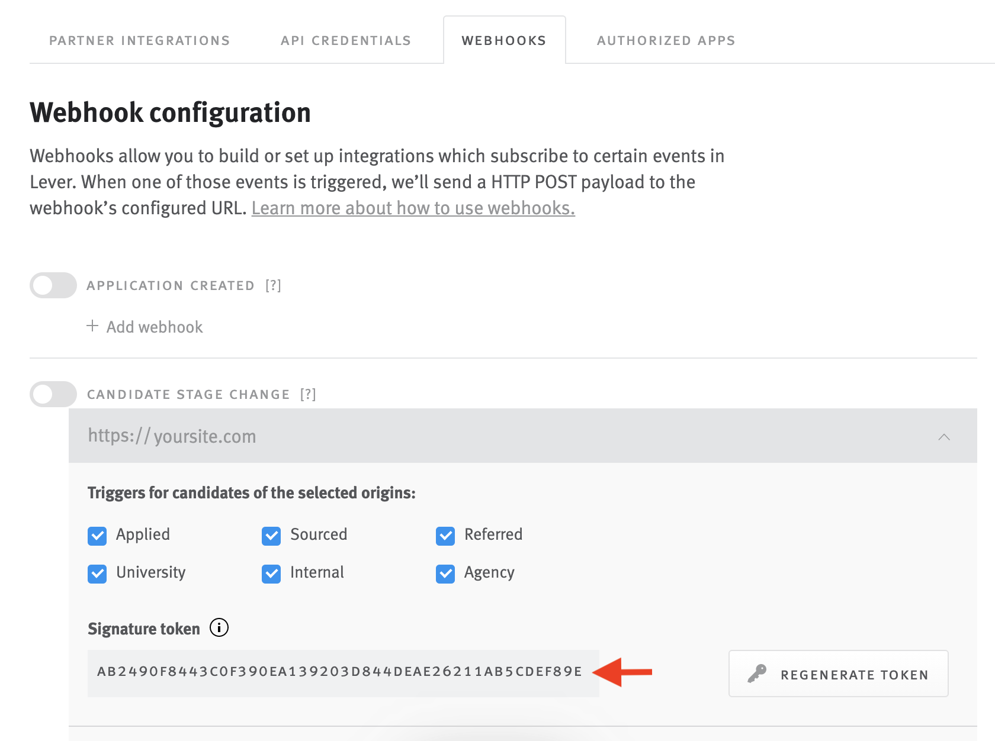Open the learn more about webhooks link
Viewport: 995px width, 741px height.
413,208
